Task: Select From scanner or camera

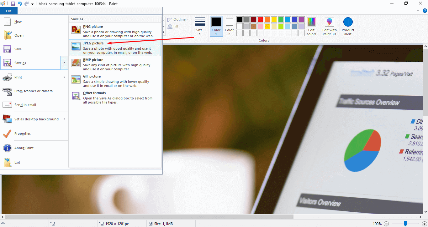Action: pos(34,91)
